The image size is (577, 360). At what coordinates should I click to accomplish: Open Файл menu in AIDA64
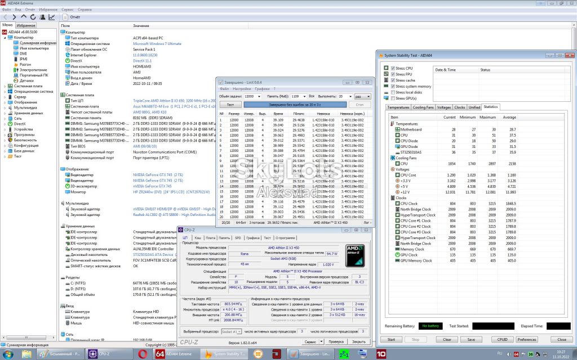point(6,10)
